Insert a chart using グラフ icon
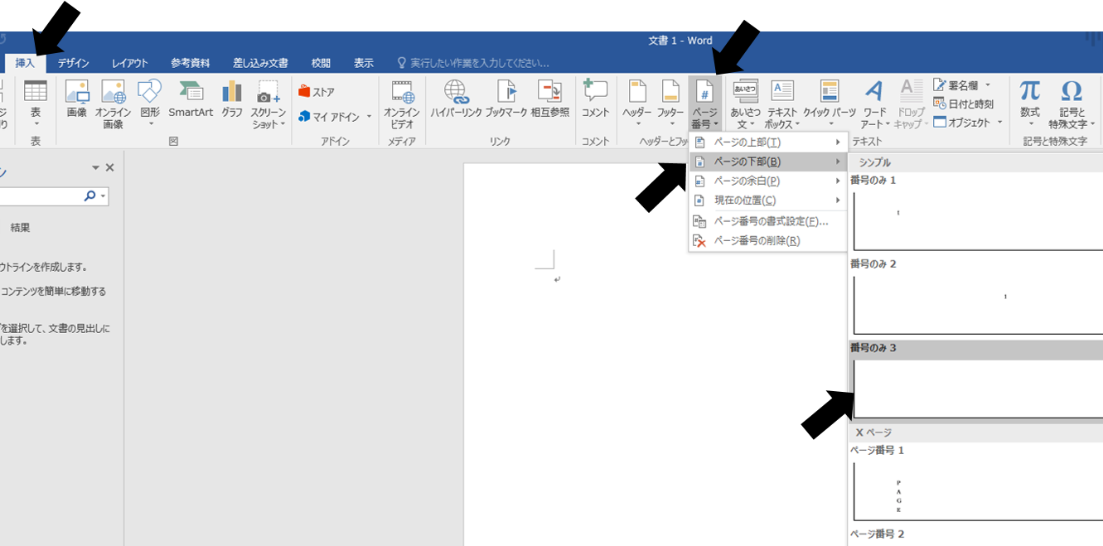Screen dimensions: 1103x546 [x=232, y=99]
